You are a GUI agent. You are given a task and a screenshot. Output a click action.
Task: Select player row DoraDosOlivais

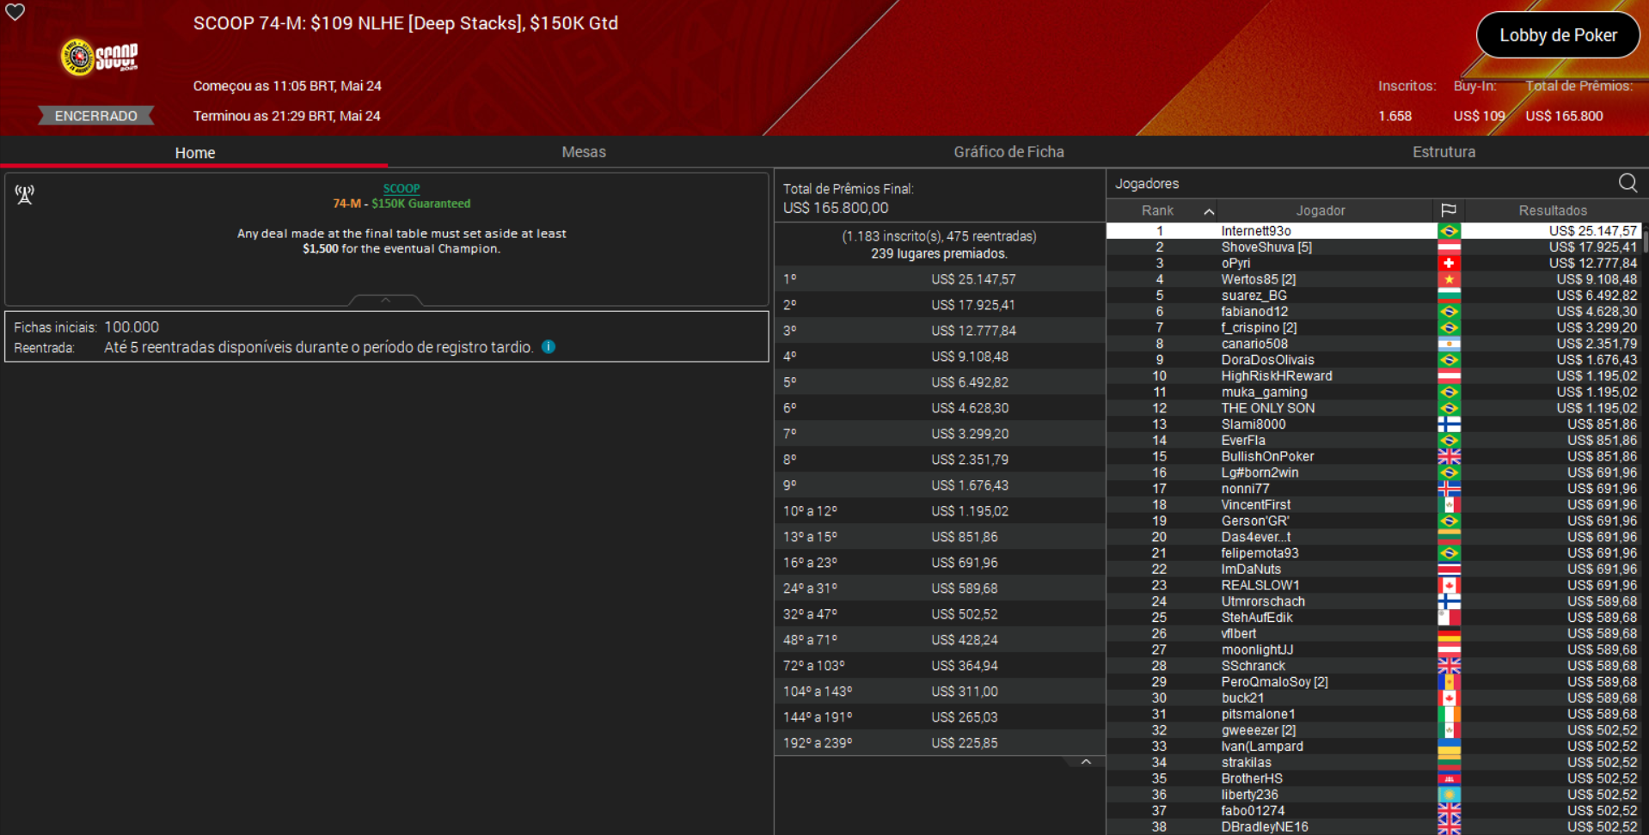click(x=1373, y=360)
